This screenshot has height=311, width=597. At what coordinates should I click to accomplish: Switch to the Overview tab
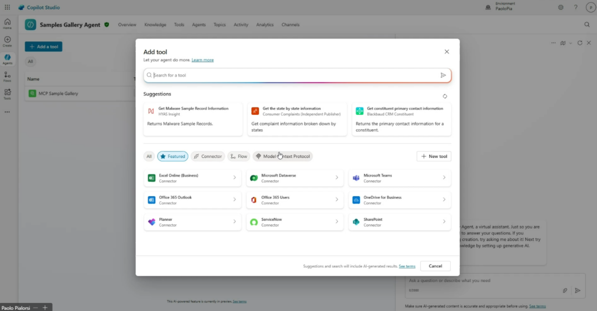[127, 24]
